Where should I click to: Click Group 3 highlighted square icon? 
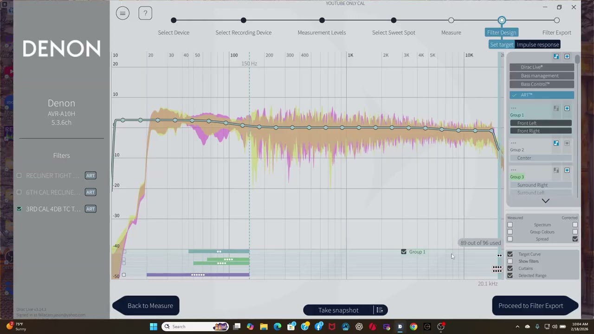point(567,170)
